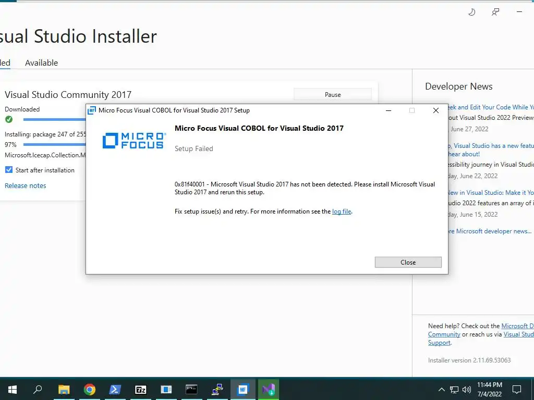Minimize the Micro Focus setup dialog
The image size is (534, 400).
coord(388,110)
